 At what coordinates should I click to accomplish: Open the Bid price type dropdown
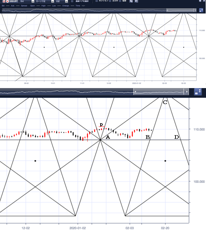27,1
